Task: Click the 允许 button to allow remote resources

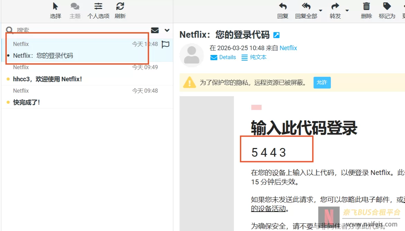Action: (322, 83)
